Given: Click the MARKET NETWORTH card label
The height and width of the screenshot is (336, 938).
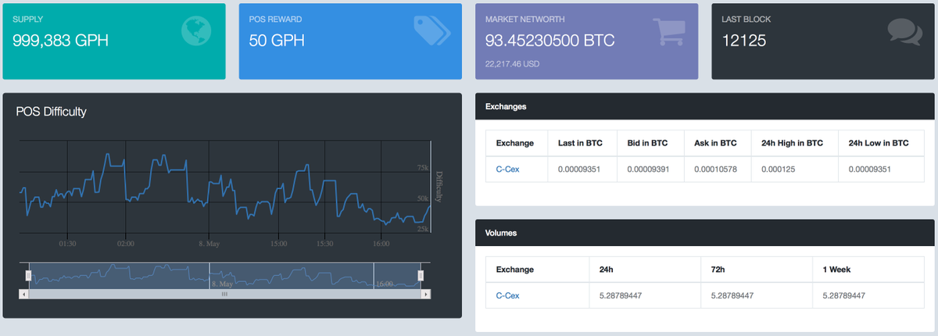Looking at the screenshot, I should coord(524,18).
